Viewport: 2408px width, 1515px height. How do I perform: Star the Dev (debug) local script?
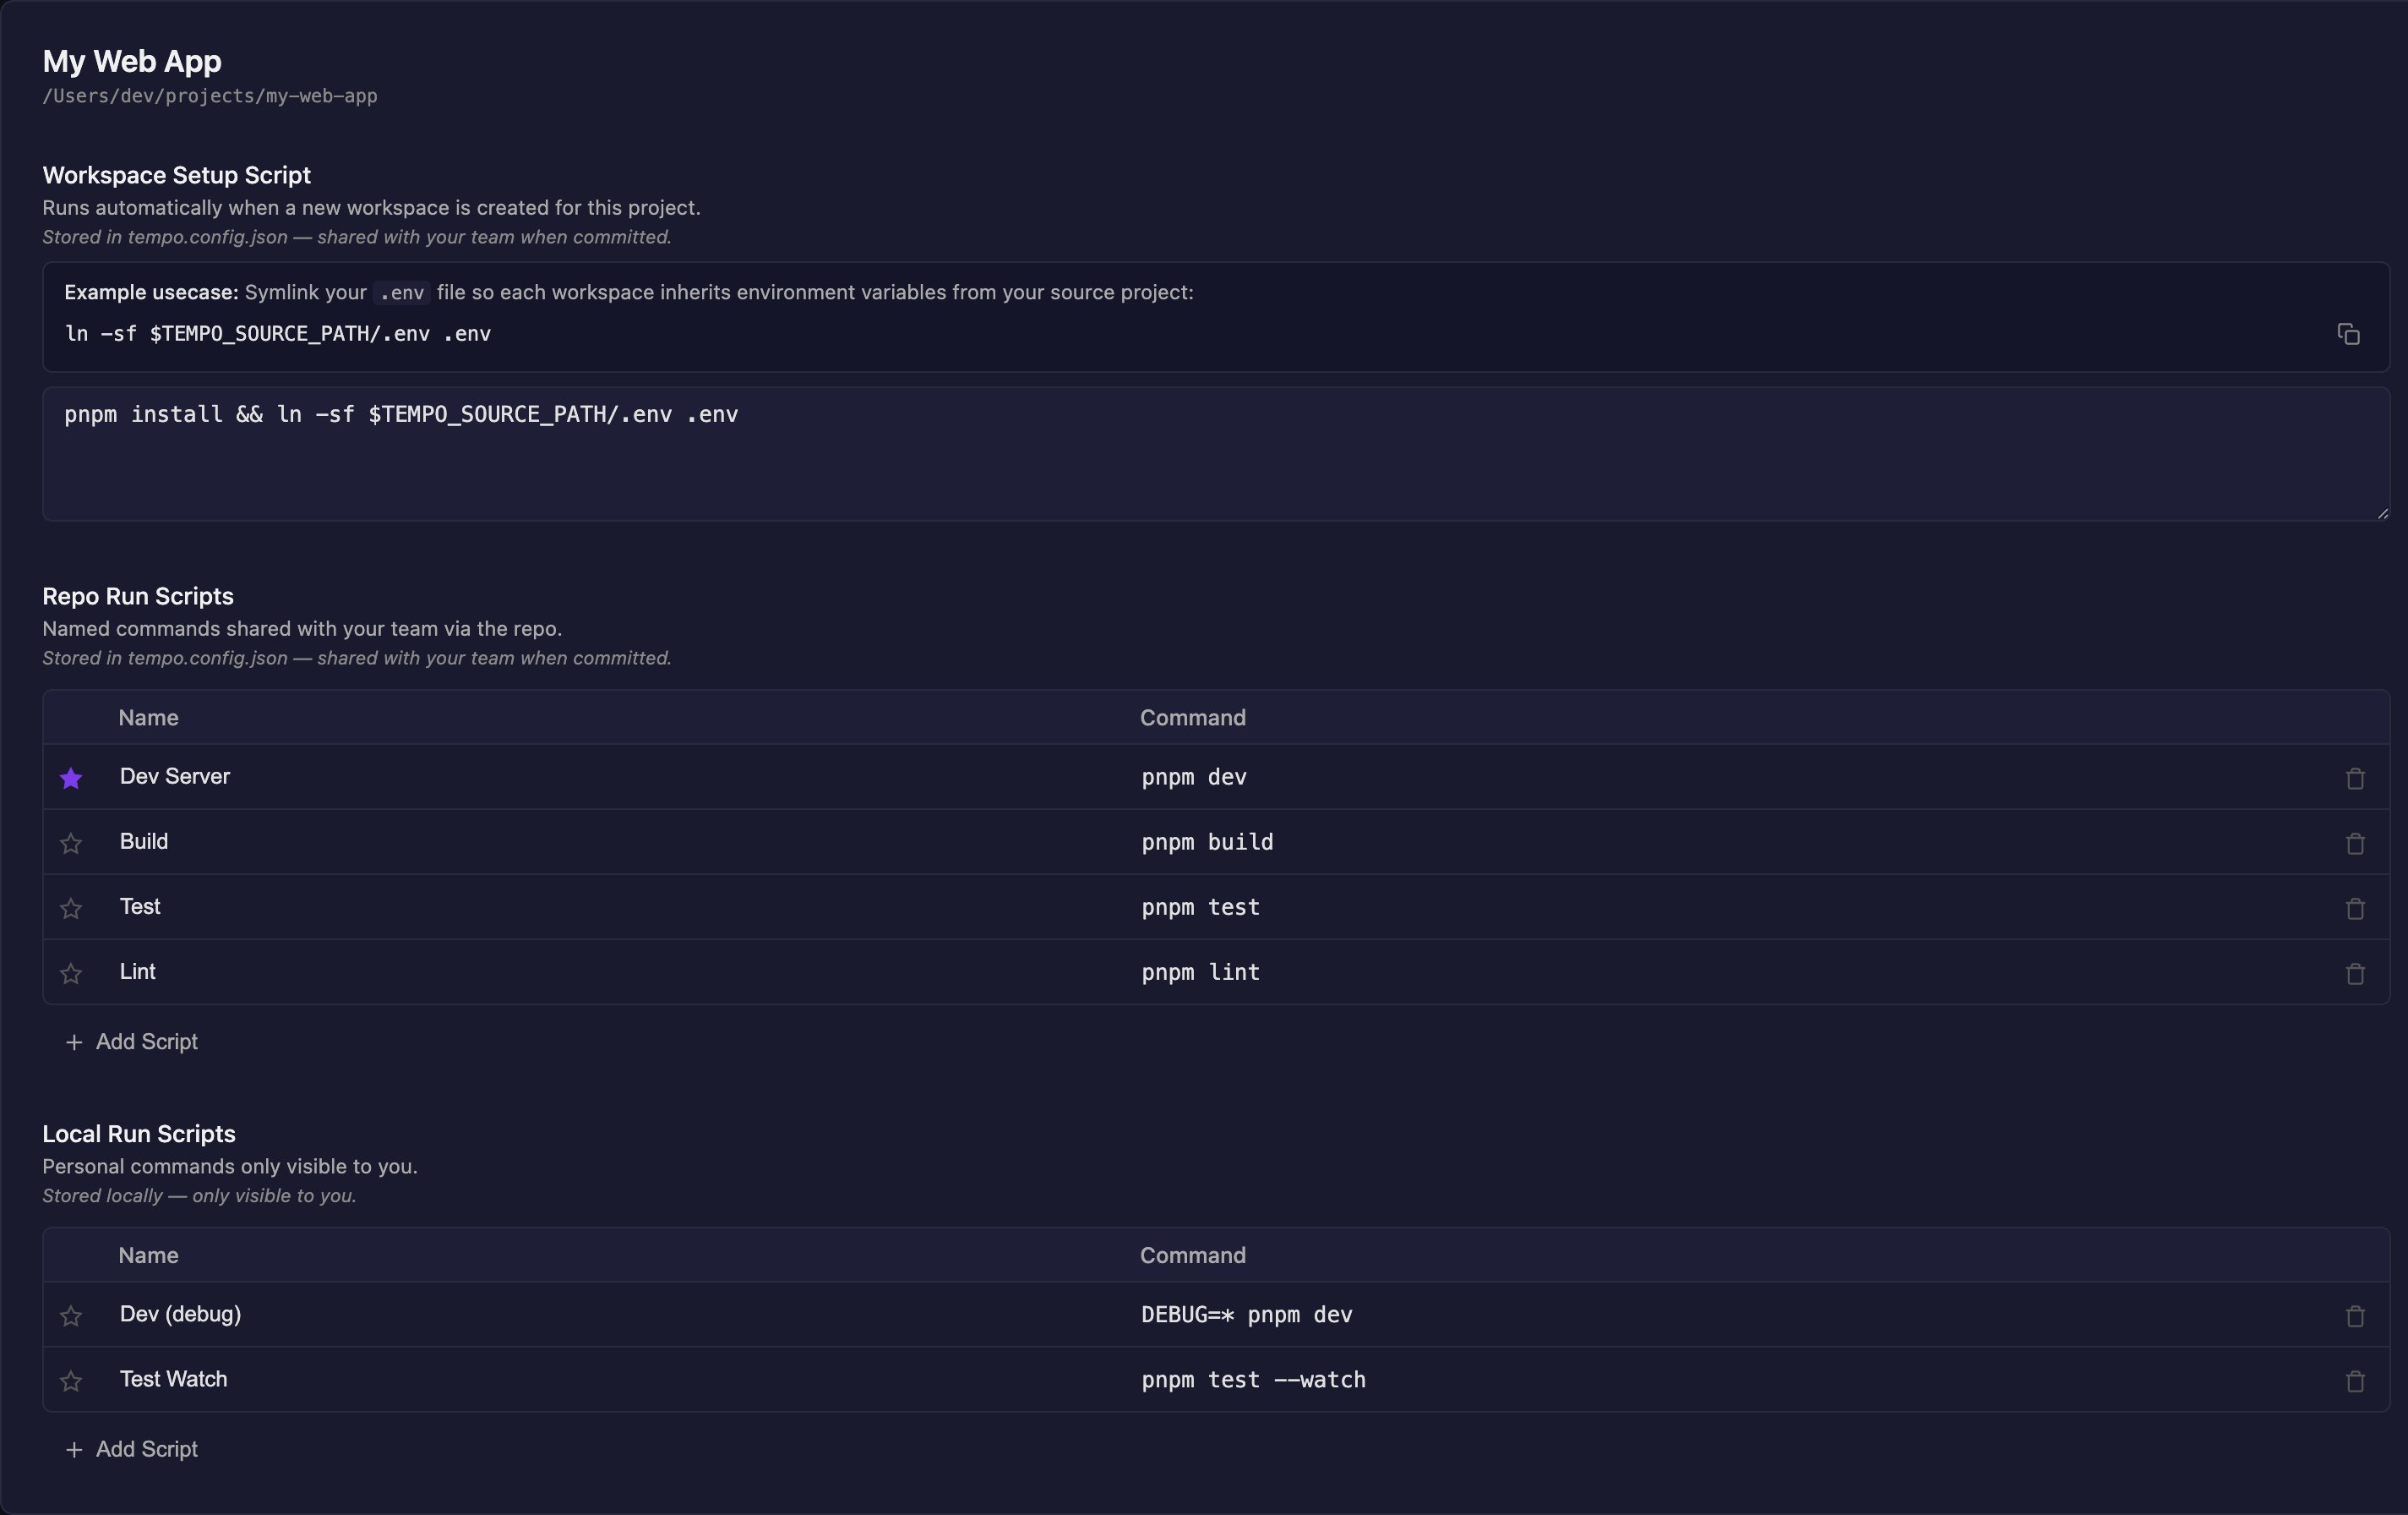pos(71,1315)
